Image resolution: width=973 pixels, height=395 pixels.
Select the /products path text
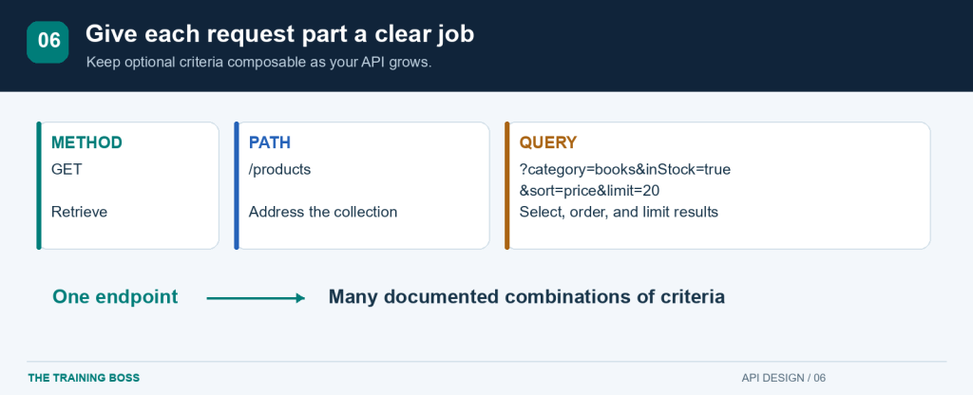click(280, 169)
